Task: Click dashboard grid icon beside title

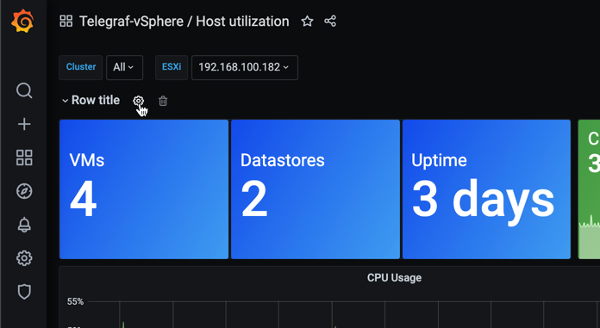Action: [x=66, y=21]
